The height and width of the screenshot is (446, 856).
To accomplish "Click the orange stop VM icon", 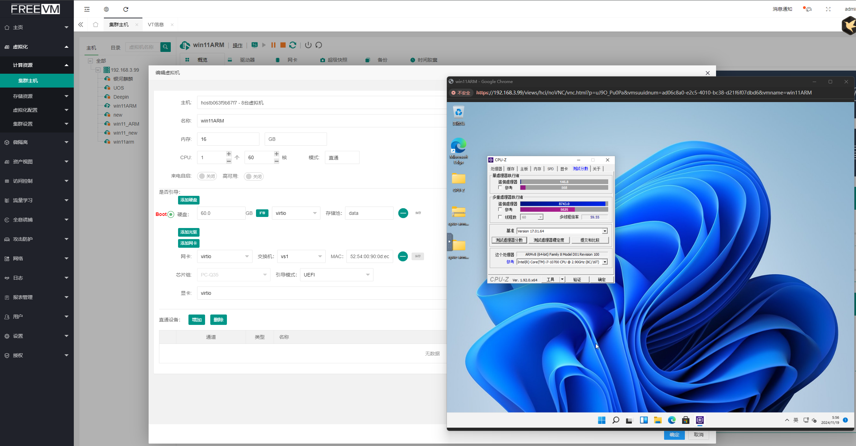I will (x=283, y=45).
